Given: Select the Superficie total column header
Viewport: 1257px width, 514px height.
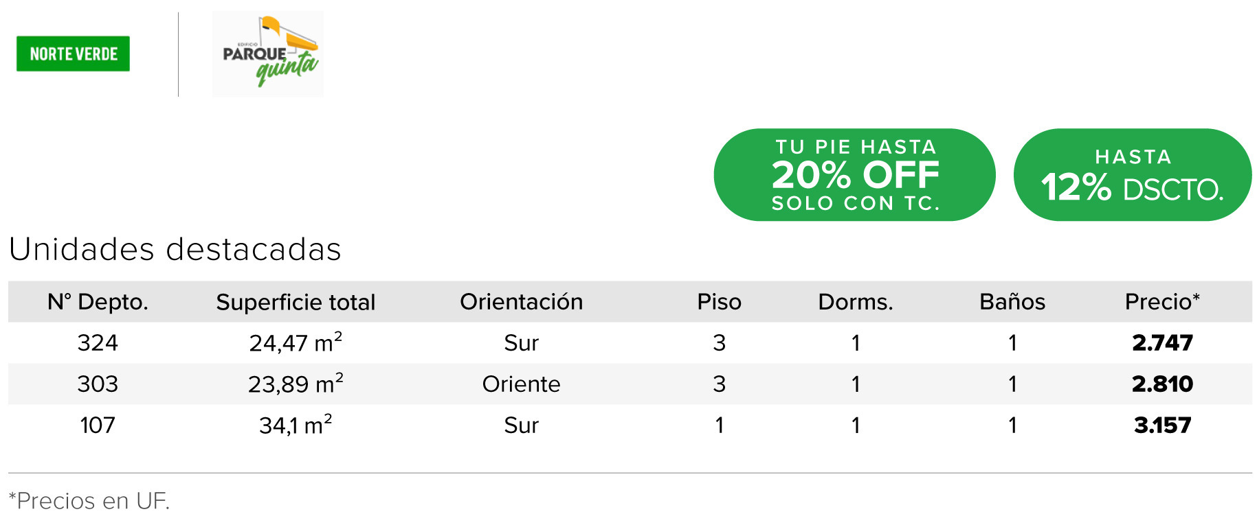Looking at the screenshot, I should [x=296, y=302].
